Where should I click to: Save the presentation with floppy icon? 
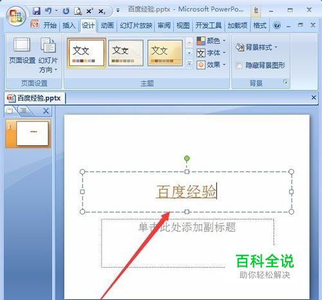click(37, 10)
